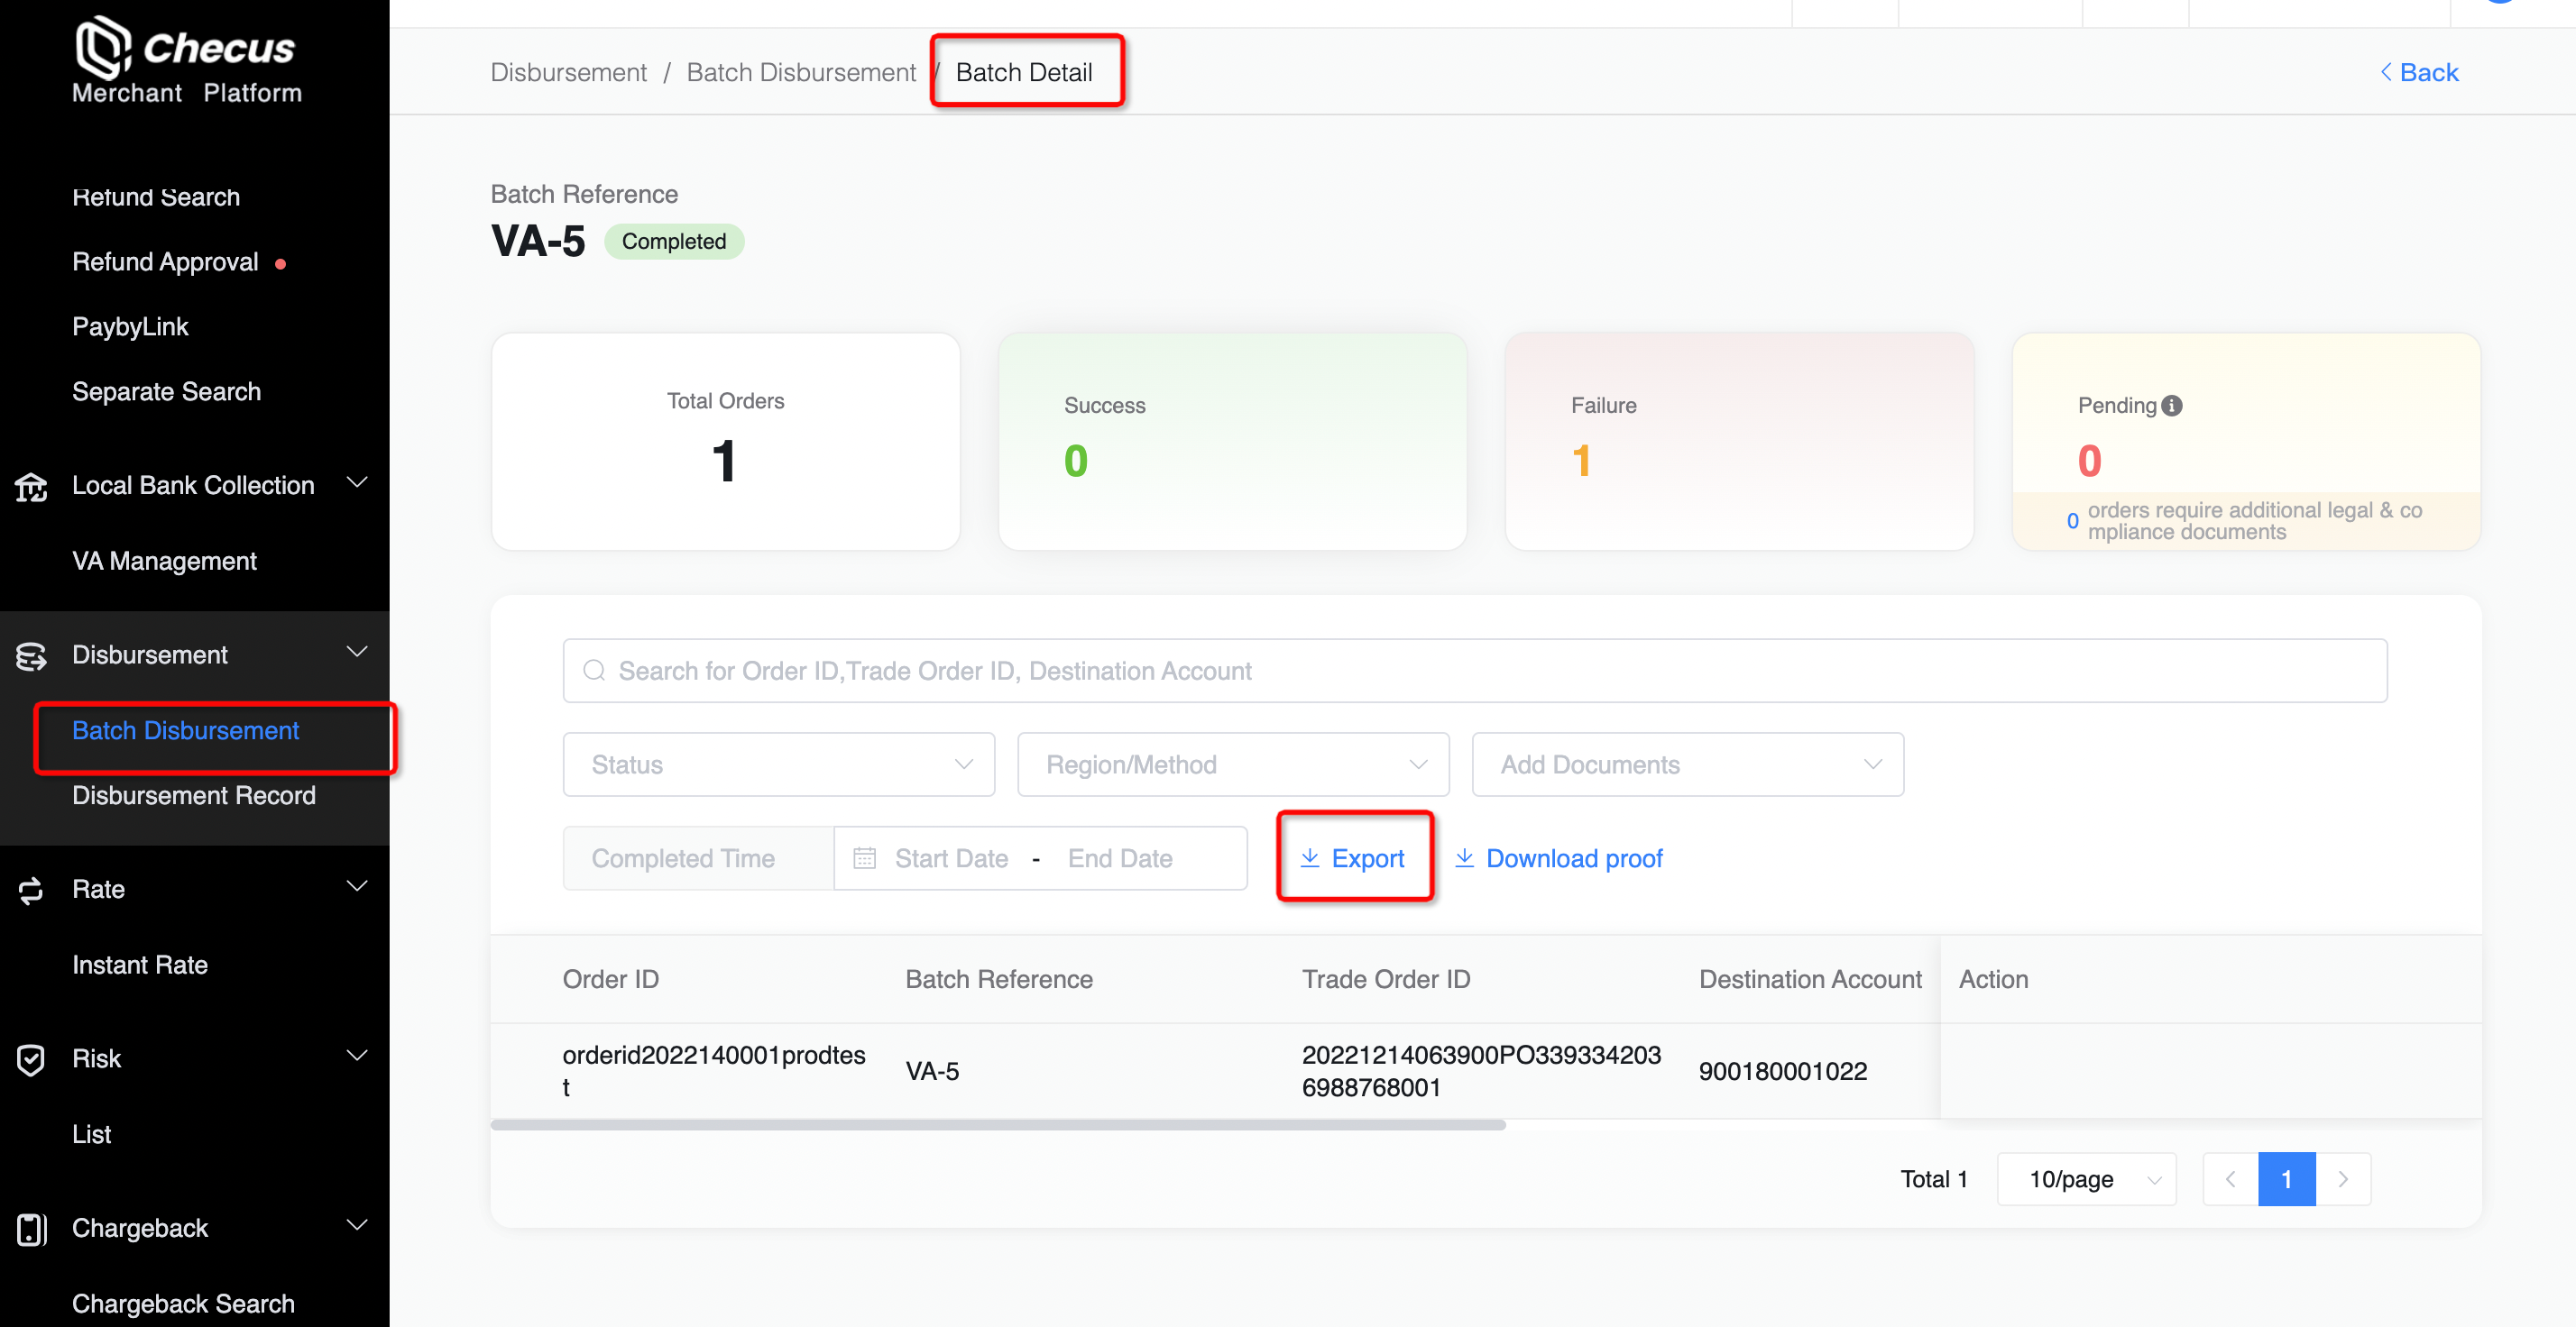Click the Export button

[x=1354, y=858]
